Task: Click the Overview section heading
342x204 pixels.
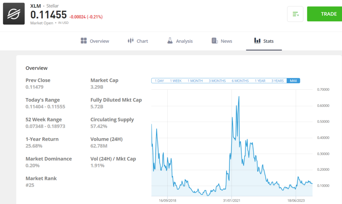Action: click(36, 68)
